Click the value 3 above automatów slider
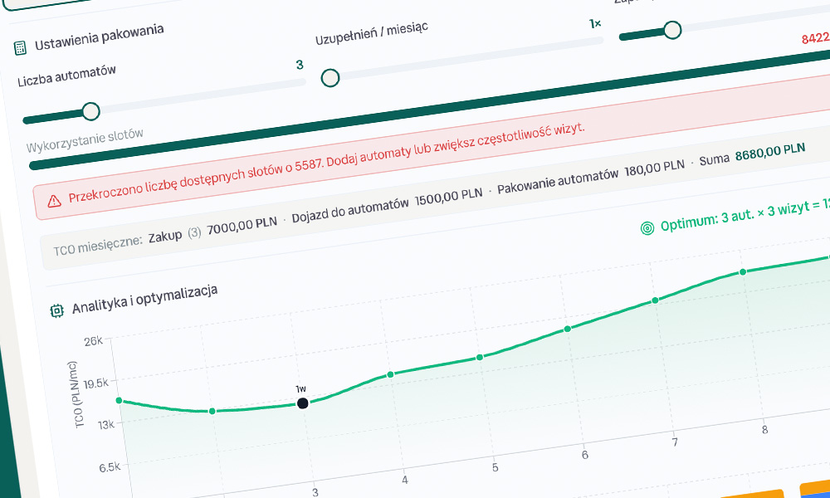 (x=300, y=65)
